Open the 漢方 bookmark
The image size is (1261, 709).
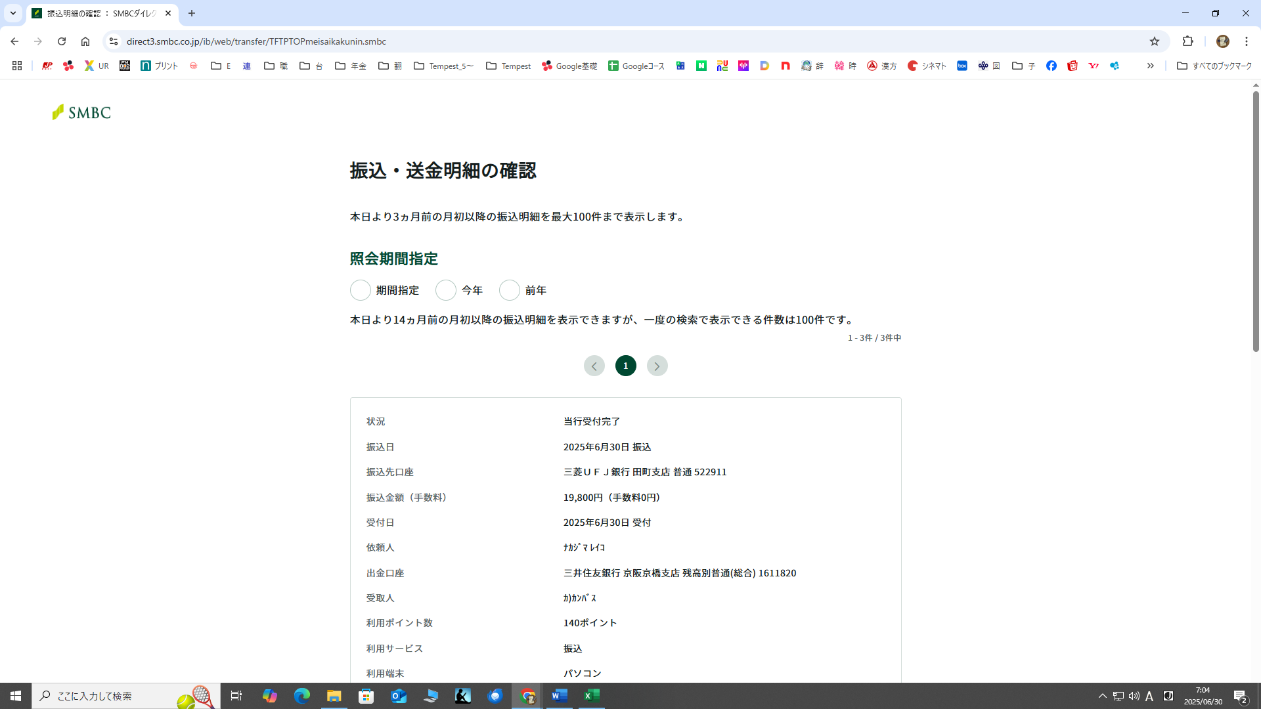point(882,66)
